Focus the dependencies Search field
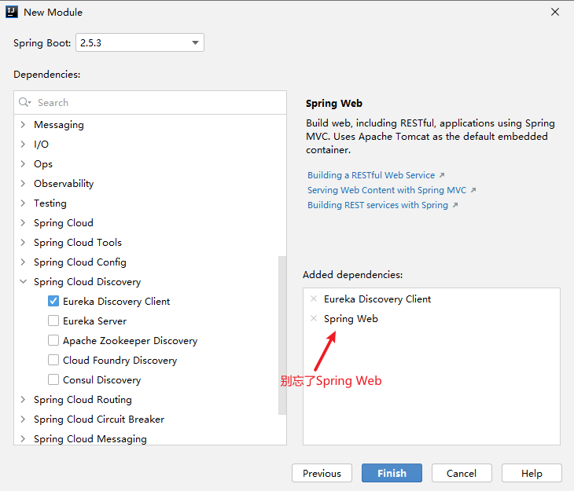The width and height of the screenshot is (574, 491). coord(150,102)
